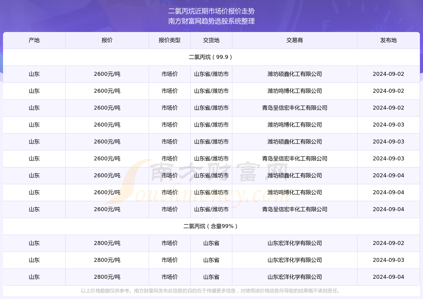The height and width of the screenshot is (299, 423).
Task: Click the 交易商 column header
Action: click(295, 40)
